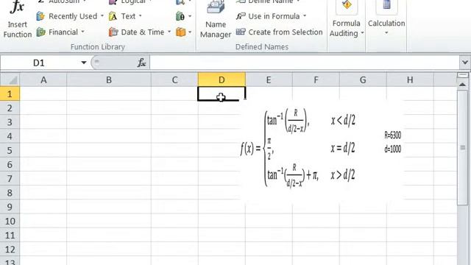The height and width of the screenshot is (265, 471).
Task: Select row 10 header
Action: click(x=10, y=221)
